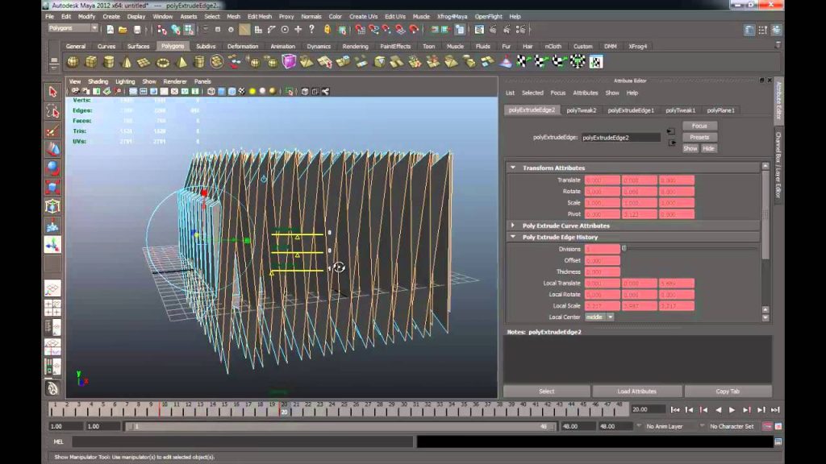Pick the Lasso Select tool
The image size is (826, 464).
point(52,111)
